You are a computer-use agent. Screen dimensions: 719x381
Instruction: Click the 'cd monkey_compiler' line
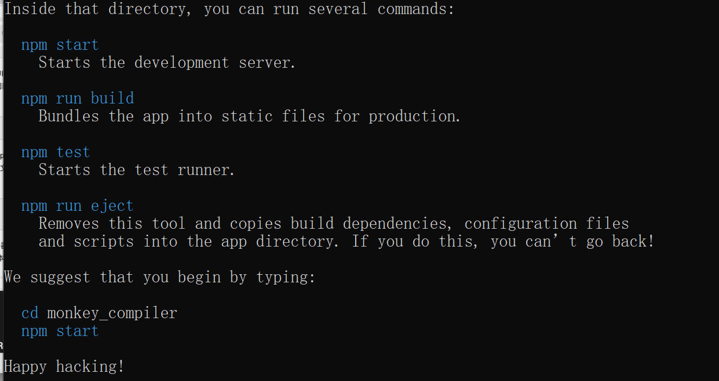99,313
